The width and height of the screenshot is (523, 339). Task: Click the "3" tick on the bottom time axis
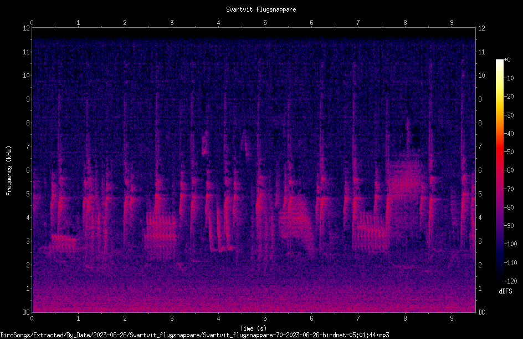[172, 318]
